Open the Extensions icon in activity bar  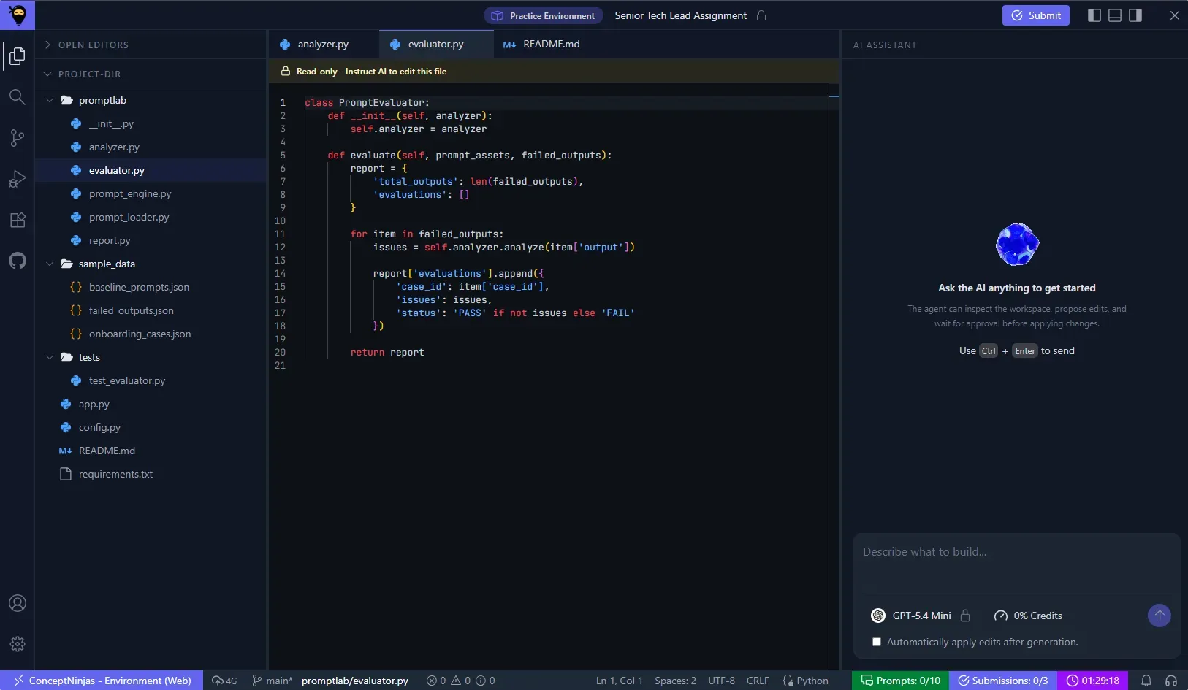18,220
